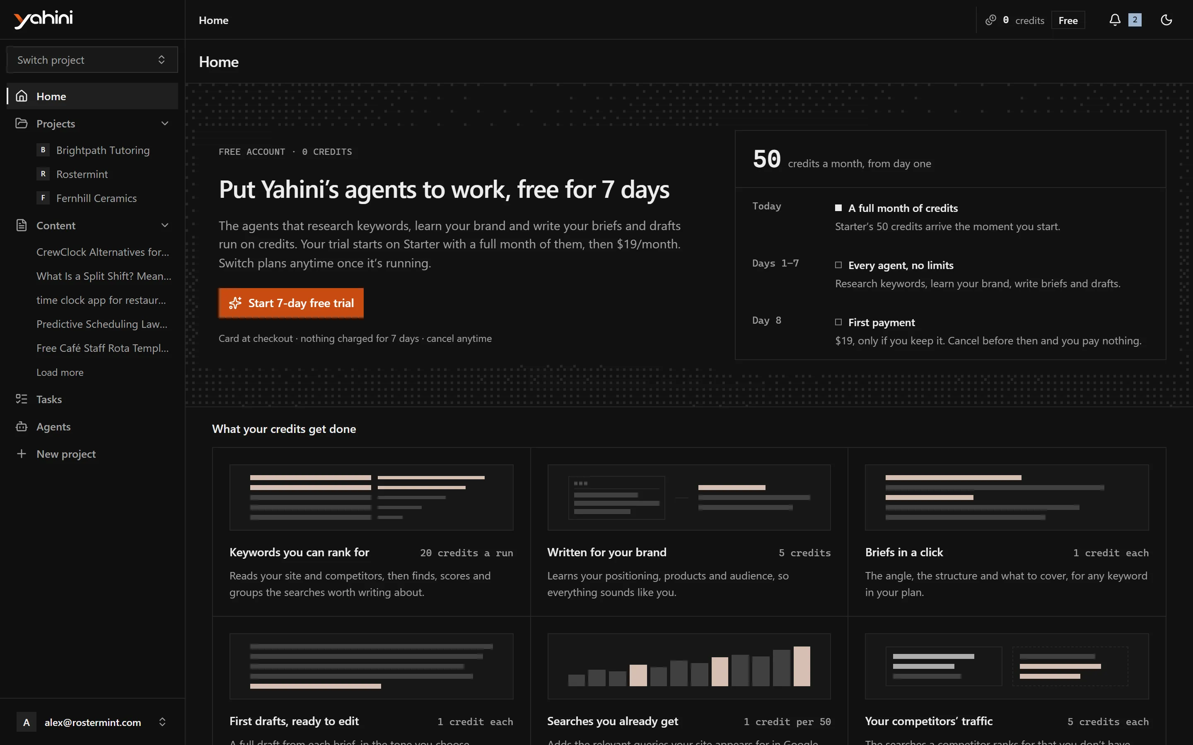The width and height of the screenshot is (1193, 745).
Task: Click Load more under Content
Action: pyautogui.click(x=60, y=372)
